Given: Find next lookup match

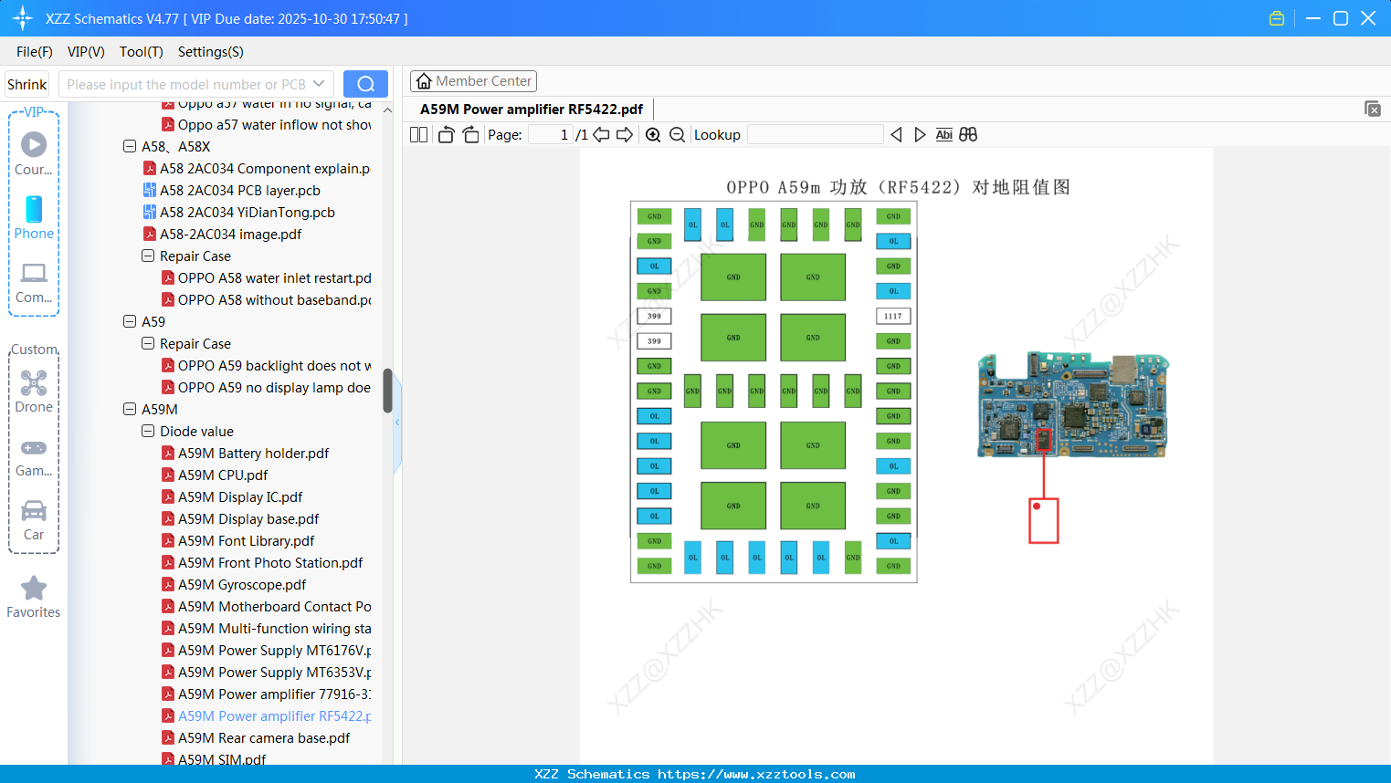Looking at the screenshot, I should [x=920, y=135].
